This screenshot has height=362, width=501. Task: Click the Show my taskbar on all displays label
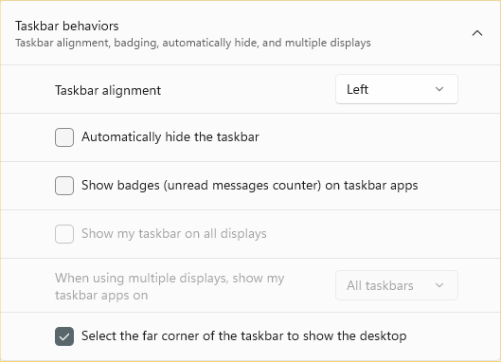click(x=174, y=234)
